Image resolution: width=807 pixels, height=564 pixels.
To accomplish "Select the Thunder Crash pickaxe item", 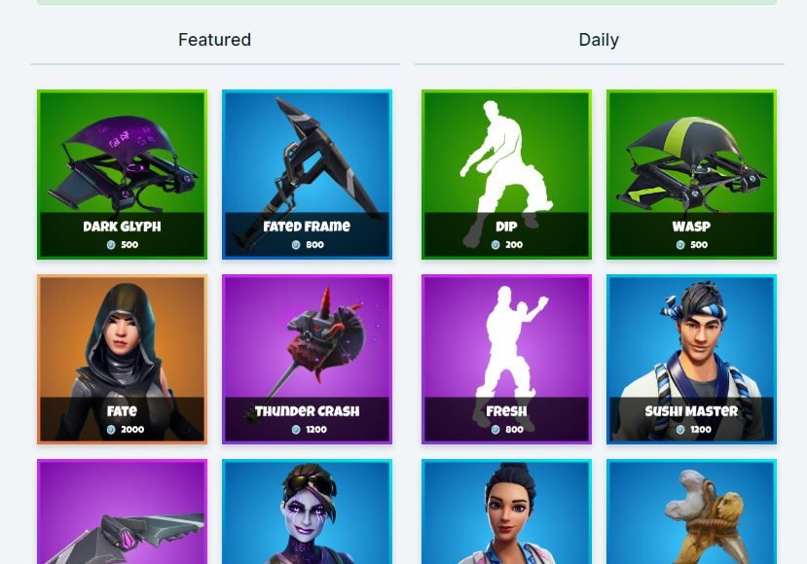I will pyautogui.click(x=307, y=359).
